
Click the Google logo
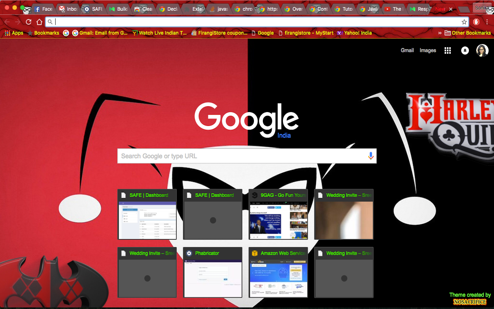click(247, 120)
